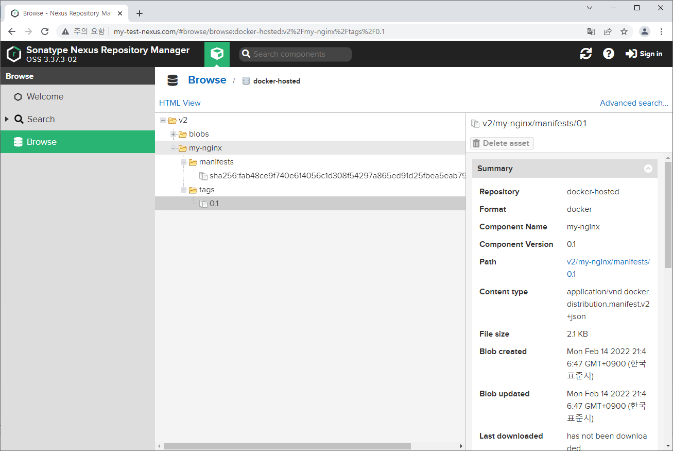Viewport: 673px width, 451px height.
Task: Click the Browse database heading icon
Action: (172, 80)
